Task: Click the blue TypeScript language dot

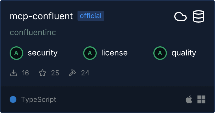Action: pyautogui.click(x=13, y=99)
